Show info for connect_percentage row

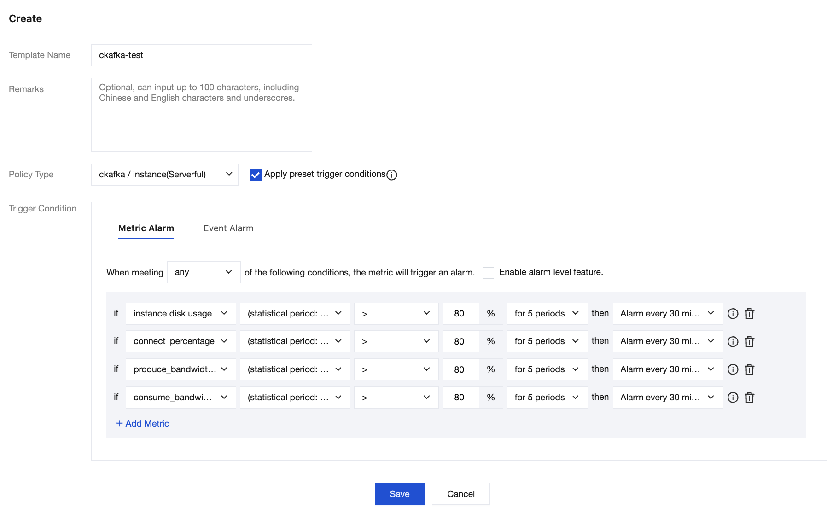tap(733, 341)
